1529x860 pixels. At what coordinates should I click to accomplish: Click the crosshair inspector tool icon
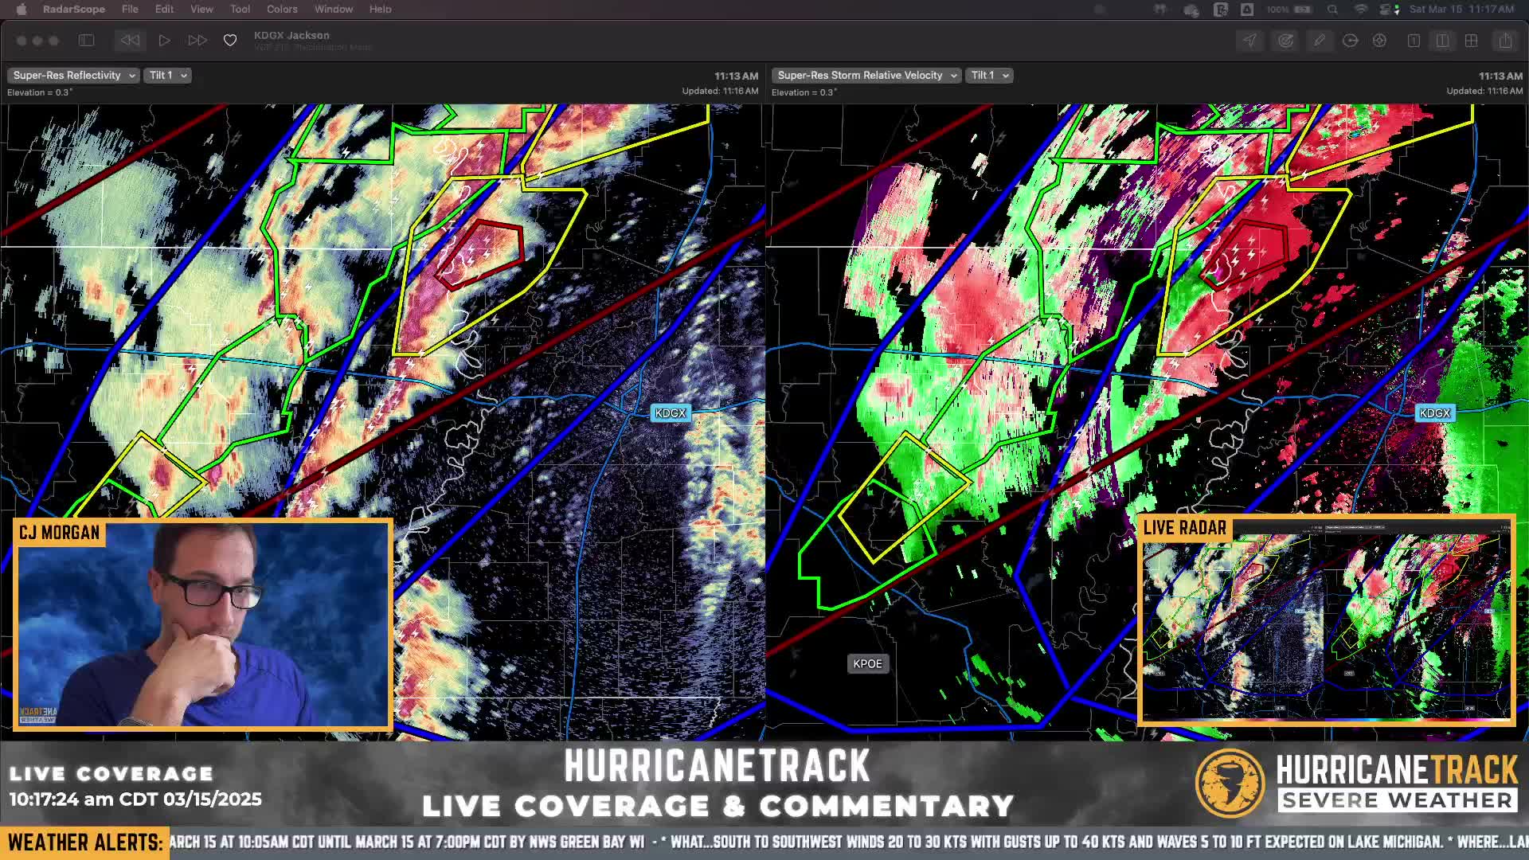[1379, 41]
